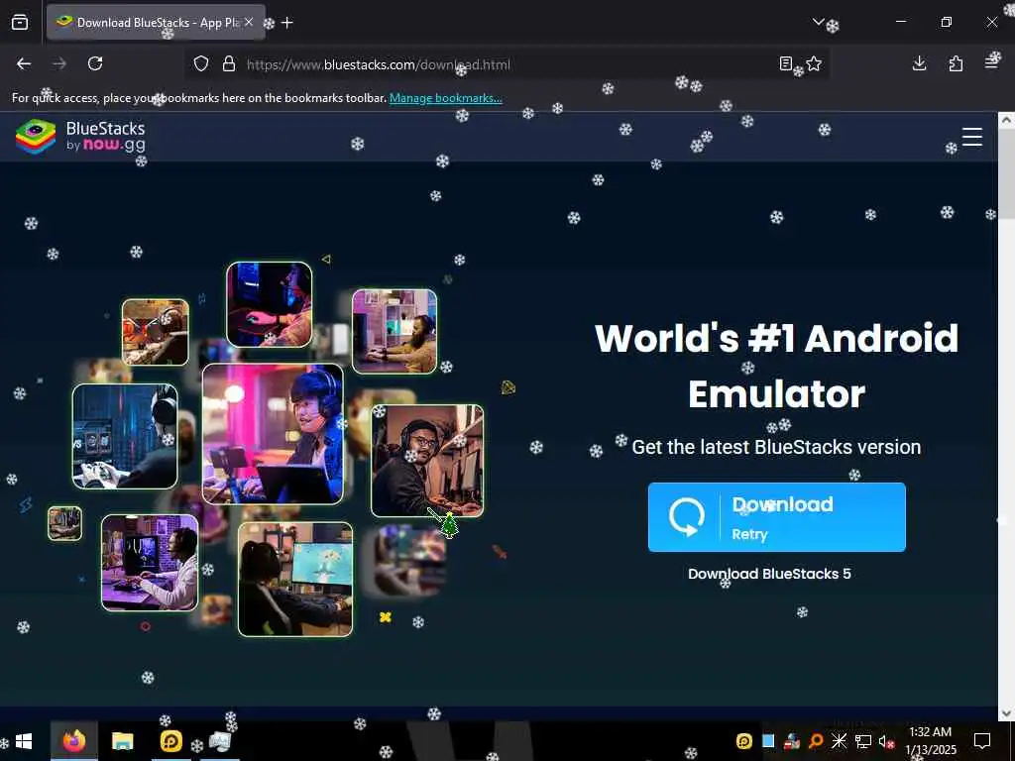
Task: Click the yellow tray icon
Action: [744, 741]
